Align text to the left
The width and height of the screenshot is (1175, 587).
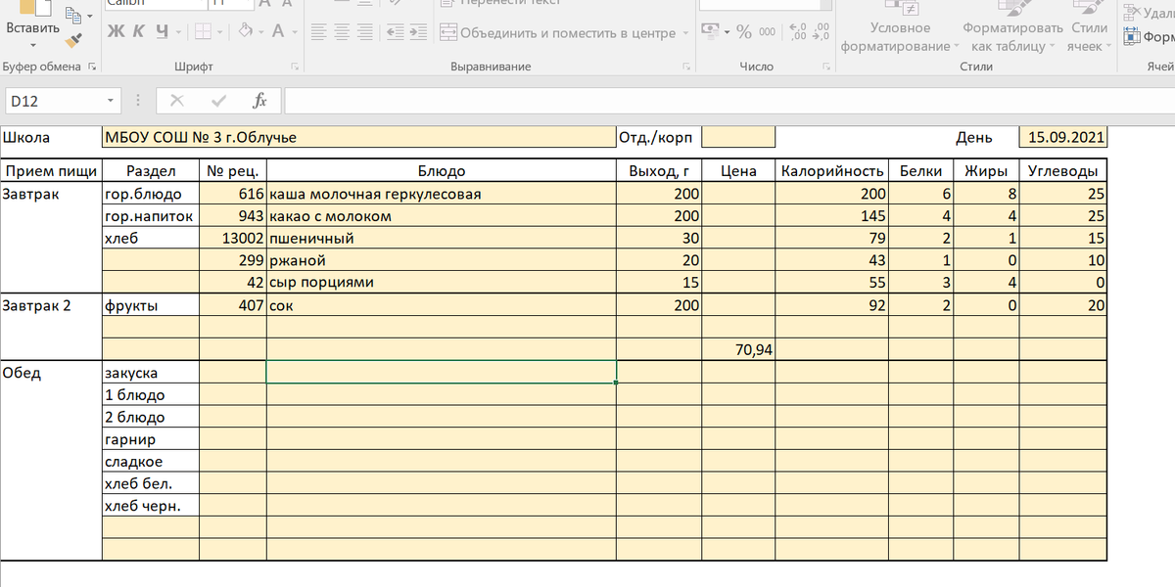click(x=319, y=32)
